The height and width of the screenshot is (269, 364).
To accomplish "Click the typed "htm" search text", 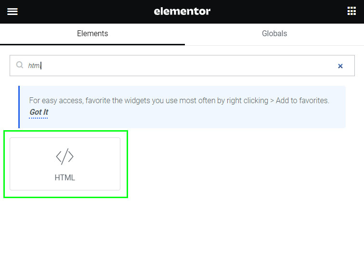I will tap(34, 66).
